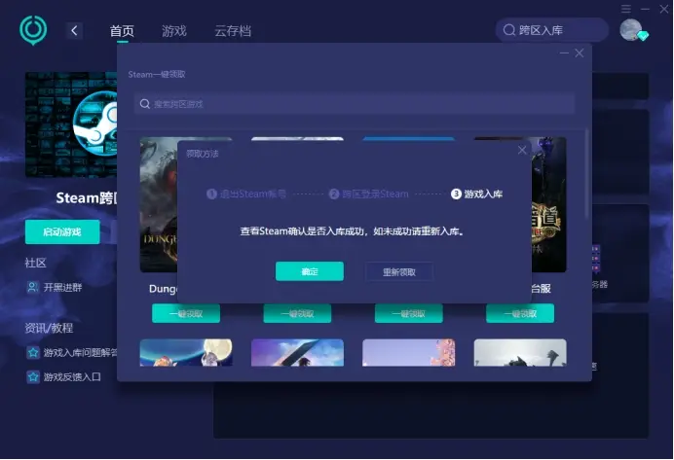Close the Steam一键领取 window

[x=580, y=53]
